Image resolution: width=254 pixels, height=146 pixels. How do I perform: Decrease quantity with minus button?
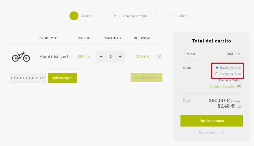coord(101,56)
